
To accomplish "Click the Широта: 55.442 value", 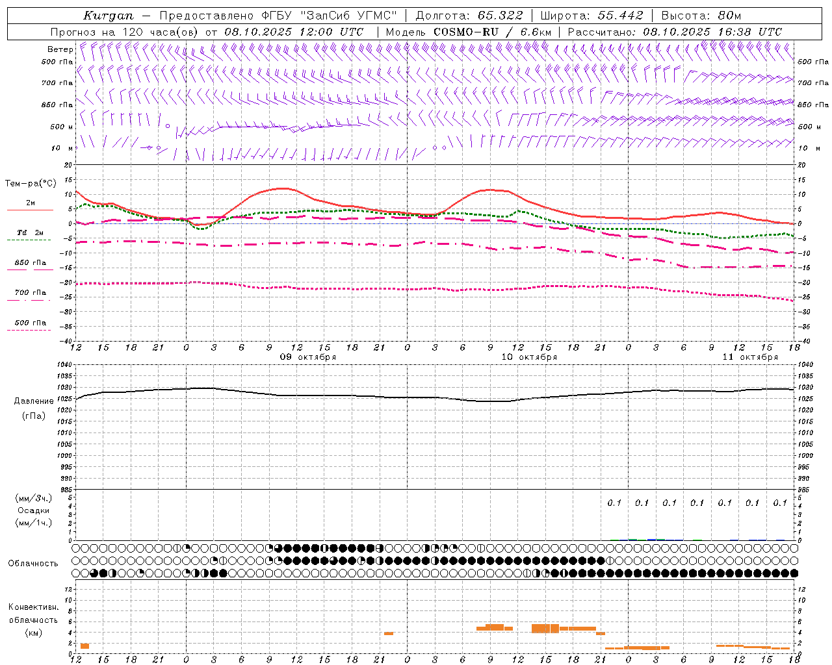I will (x=591, y=16).
